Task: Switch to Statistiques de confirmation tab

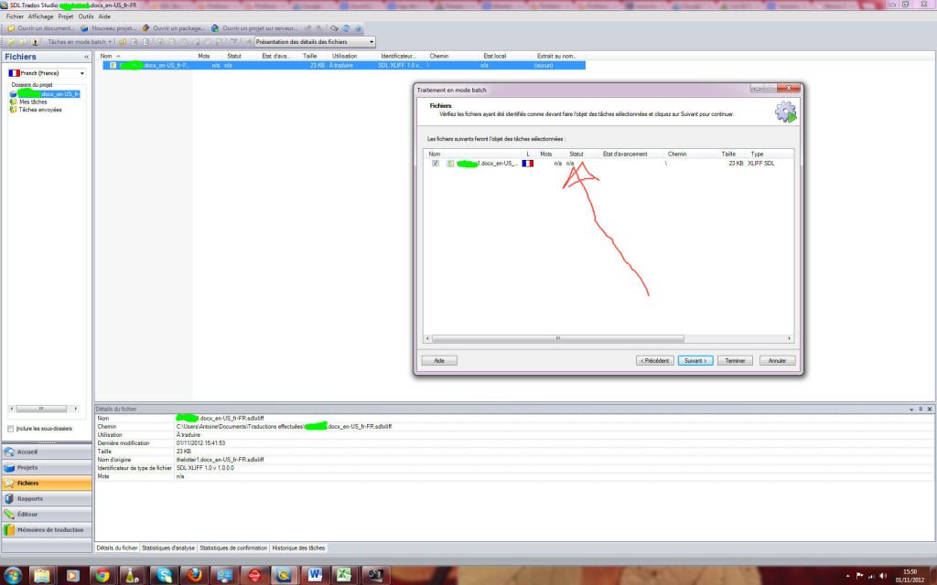Action: 233,548
